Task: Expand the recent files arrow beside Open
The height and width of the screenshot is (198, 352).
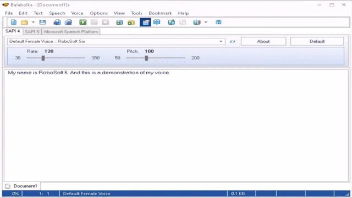Action: pyautogui.click(x=33, y=22)
